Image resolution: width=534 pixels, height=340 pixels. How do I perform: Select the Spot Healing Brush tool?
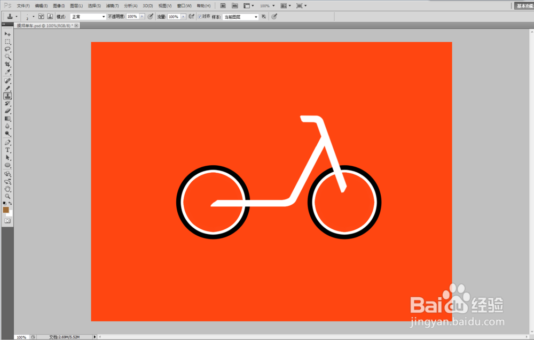[7, 81]
